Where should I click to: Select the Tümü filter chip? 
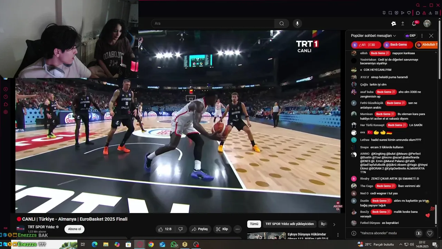(x=254, y=224)
